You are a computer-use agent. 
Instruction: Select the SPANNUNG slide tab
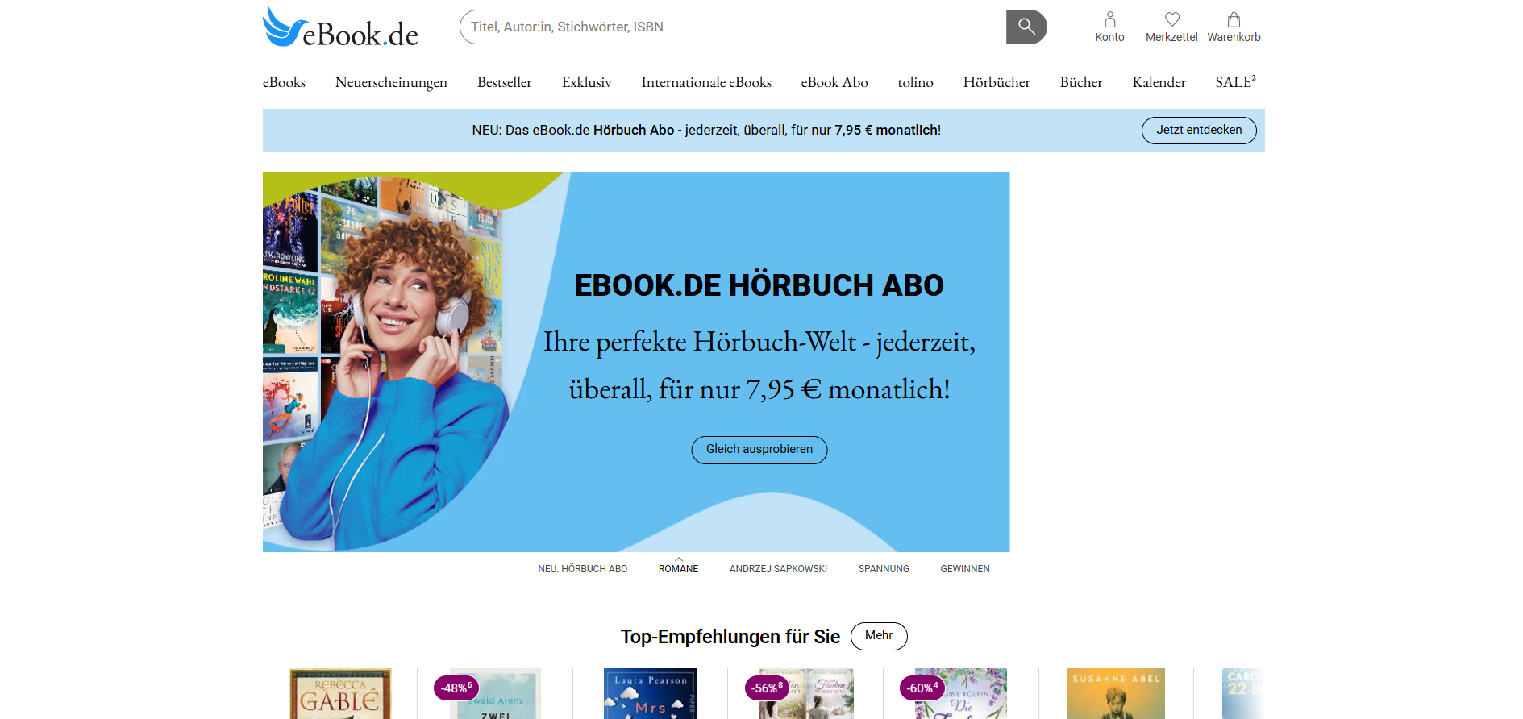[x=883, y=569]
